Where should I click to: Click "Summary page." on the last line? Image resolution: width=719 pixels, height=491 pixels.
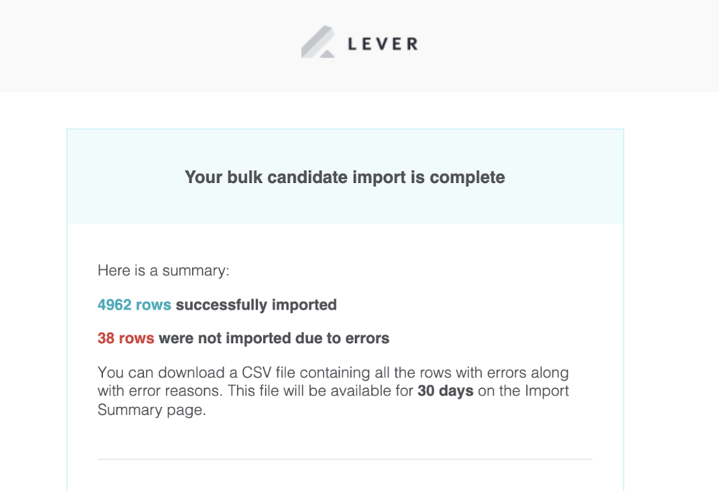tap(152, 410)
